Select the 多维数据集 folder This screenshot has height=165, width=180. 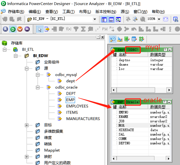tap(53, 131)
